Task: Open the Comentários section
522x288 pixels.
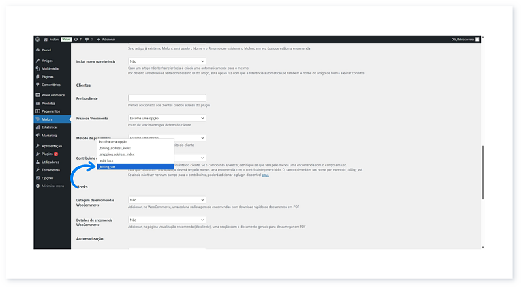Action: pyautogui.click(x=51, y=85)
